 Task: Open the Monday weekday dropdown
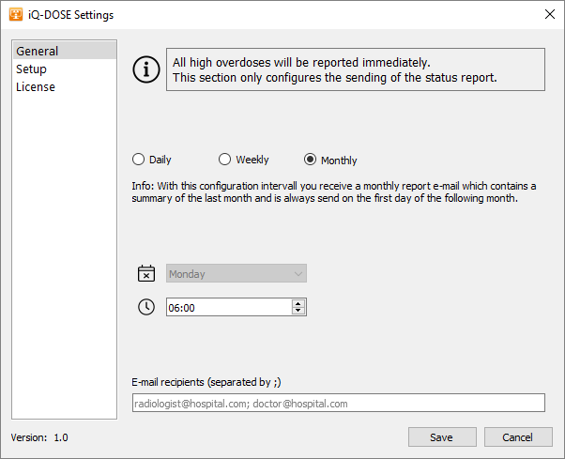pos(237,274)
